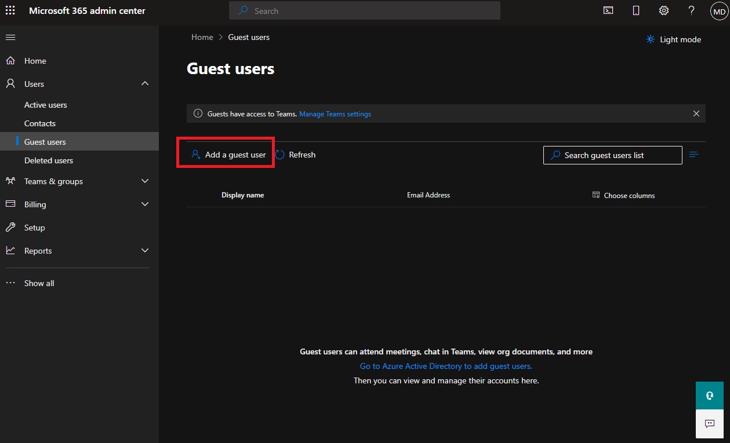Open the help headset support button
This screenshot has width=730, height=443.
point(709,396)
